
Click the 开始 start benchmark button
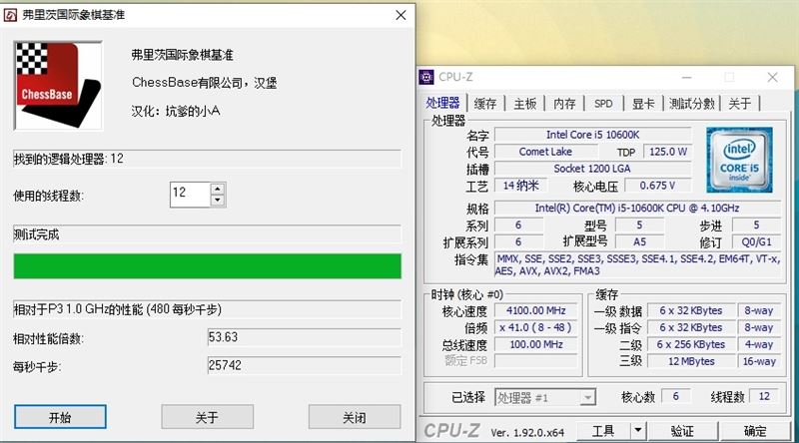coord(60,417)
